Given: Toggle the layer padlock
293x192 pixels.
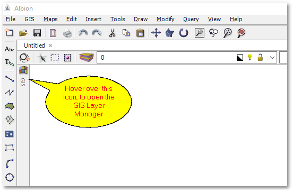Looking at the screenshot, I should [x=260, y=57].
